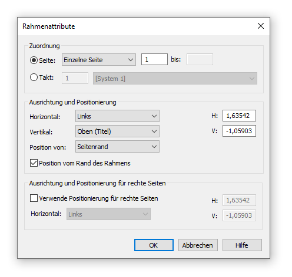Click the chevron arrow of Oben (Titel) combo

154,131
